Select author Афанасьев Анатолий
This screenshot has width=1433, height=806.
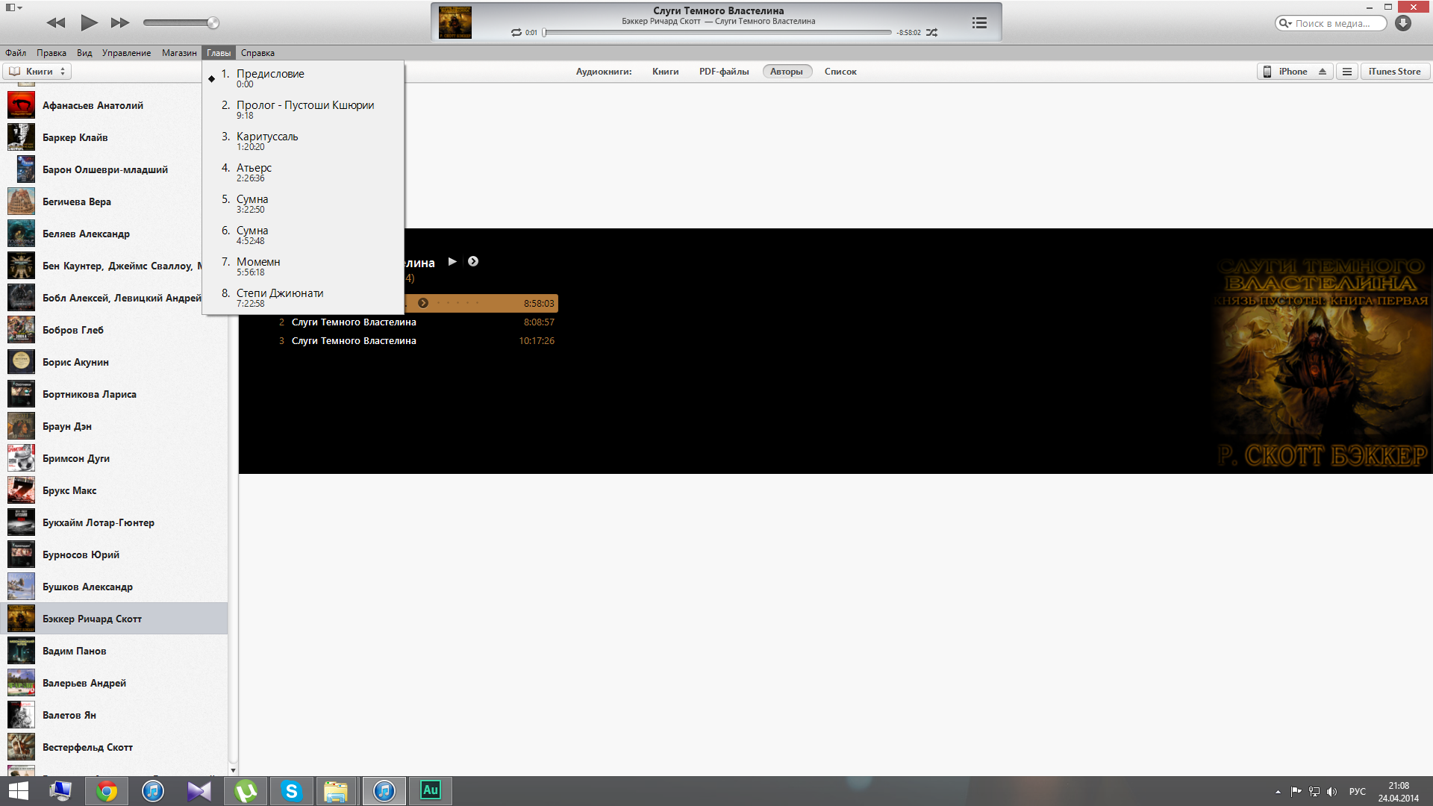(x=113, y=105)
